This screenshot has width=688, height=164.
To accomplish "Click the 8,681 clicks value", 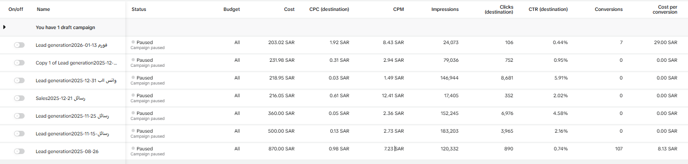I will point(507,78).
